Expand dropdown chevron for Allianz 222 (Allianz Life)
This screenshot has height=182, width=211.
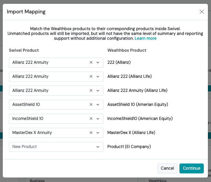98,77
